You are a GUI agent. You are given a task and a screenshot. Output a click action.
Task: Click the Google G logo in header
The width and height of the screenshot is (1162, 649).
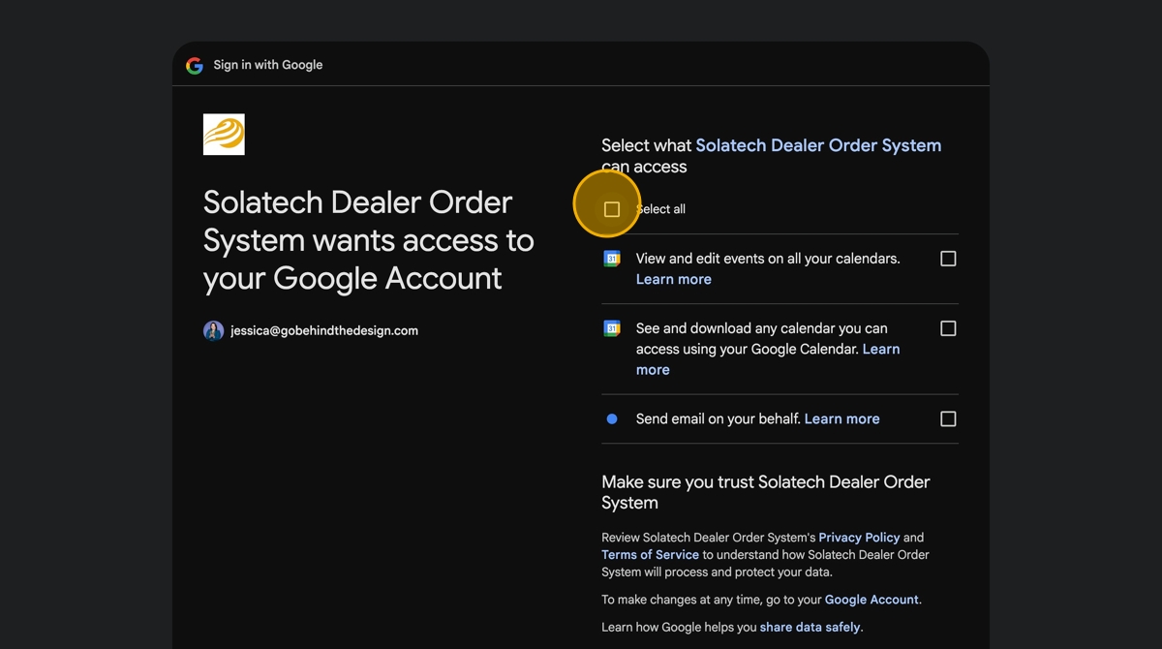tap(195, 65)
